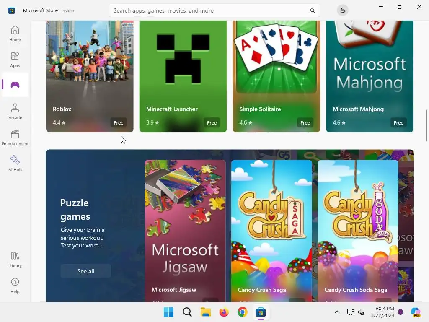Click the Simple Solitaire 4.6 rating
429x322 pixels.
pyautogui.click(x=246, y=122)
